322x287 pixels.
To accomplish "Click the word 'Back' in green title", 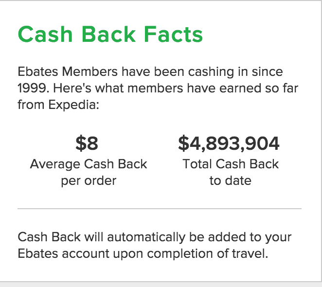I will [x=108, y=35].
